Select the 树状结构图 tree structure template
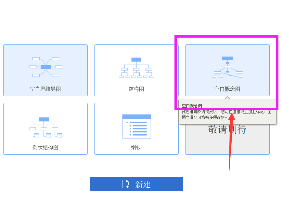This screenshot has height=204, width=282. pos(45,128)
